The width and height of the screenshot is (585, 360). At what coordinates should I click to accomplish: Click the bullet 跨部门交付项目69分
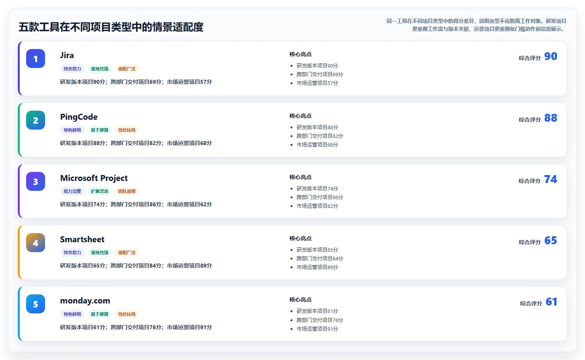320,74
